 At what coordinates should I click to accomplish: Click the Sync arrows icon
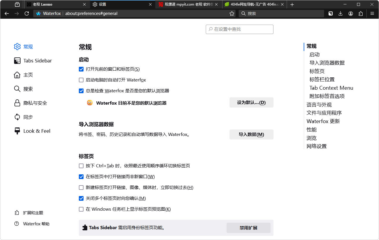17,117
